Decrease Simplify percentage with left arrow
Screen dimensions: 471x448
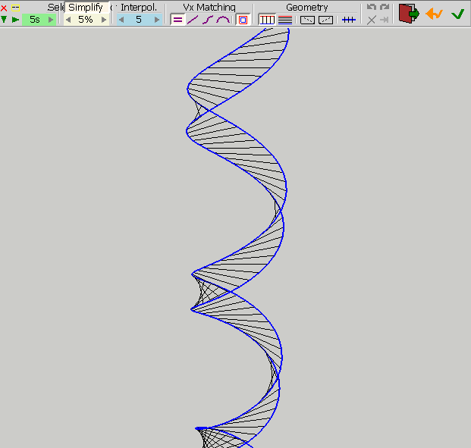68,20
